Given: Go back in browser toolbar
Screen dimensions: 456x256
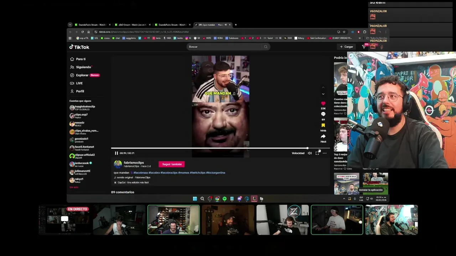Looking at the screenshot, I should click(70, 32).
